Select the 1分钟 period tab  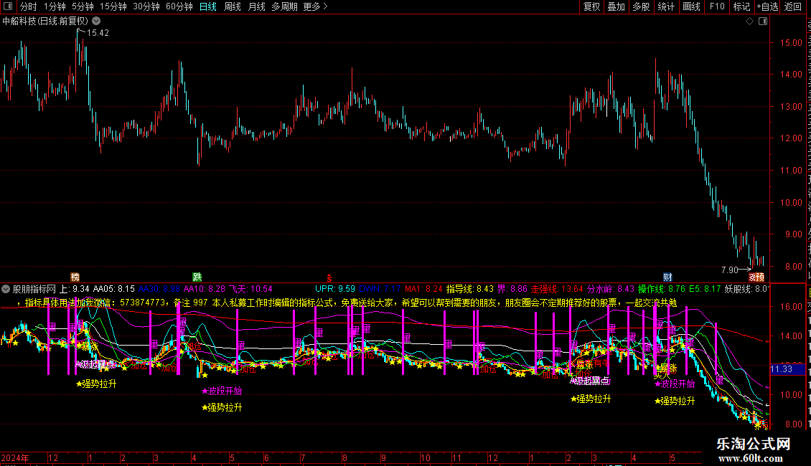tap(55, 6)
